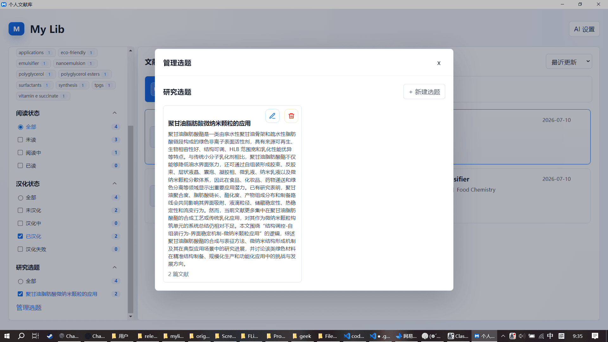Select the polyglycerol tag
This screenshot has height=342, width=608.
36,74
